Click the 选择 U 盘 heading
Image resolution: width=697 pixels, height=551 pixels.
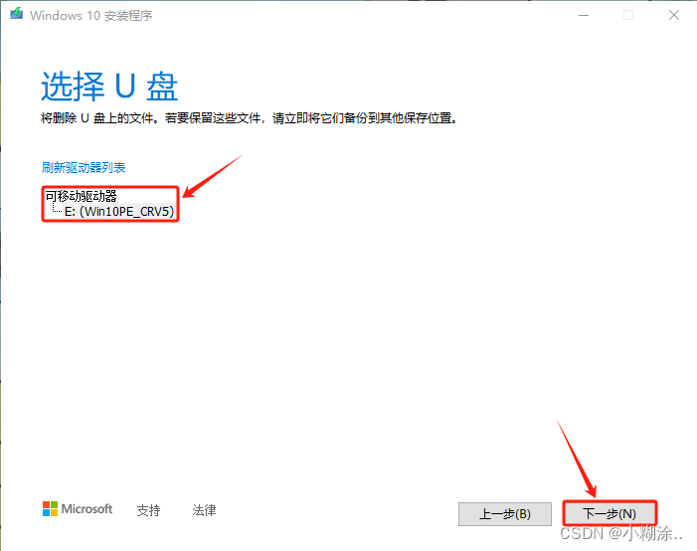point(109,86)
